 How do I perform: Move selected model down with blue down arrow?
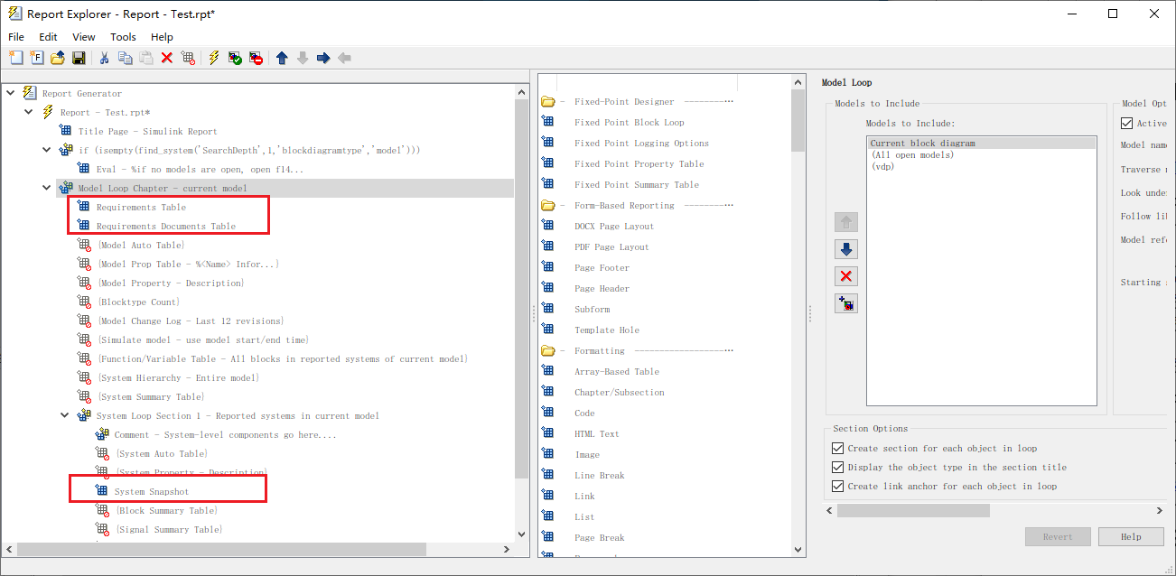click(x=846, y=248)
